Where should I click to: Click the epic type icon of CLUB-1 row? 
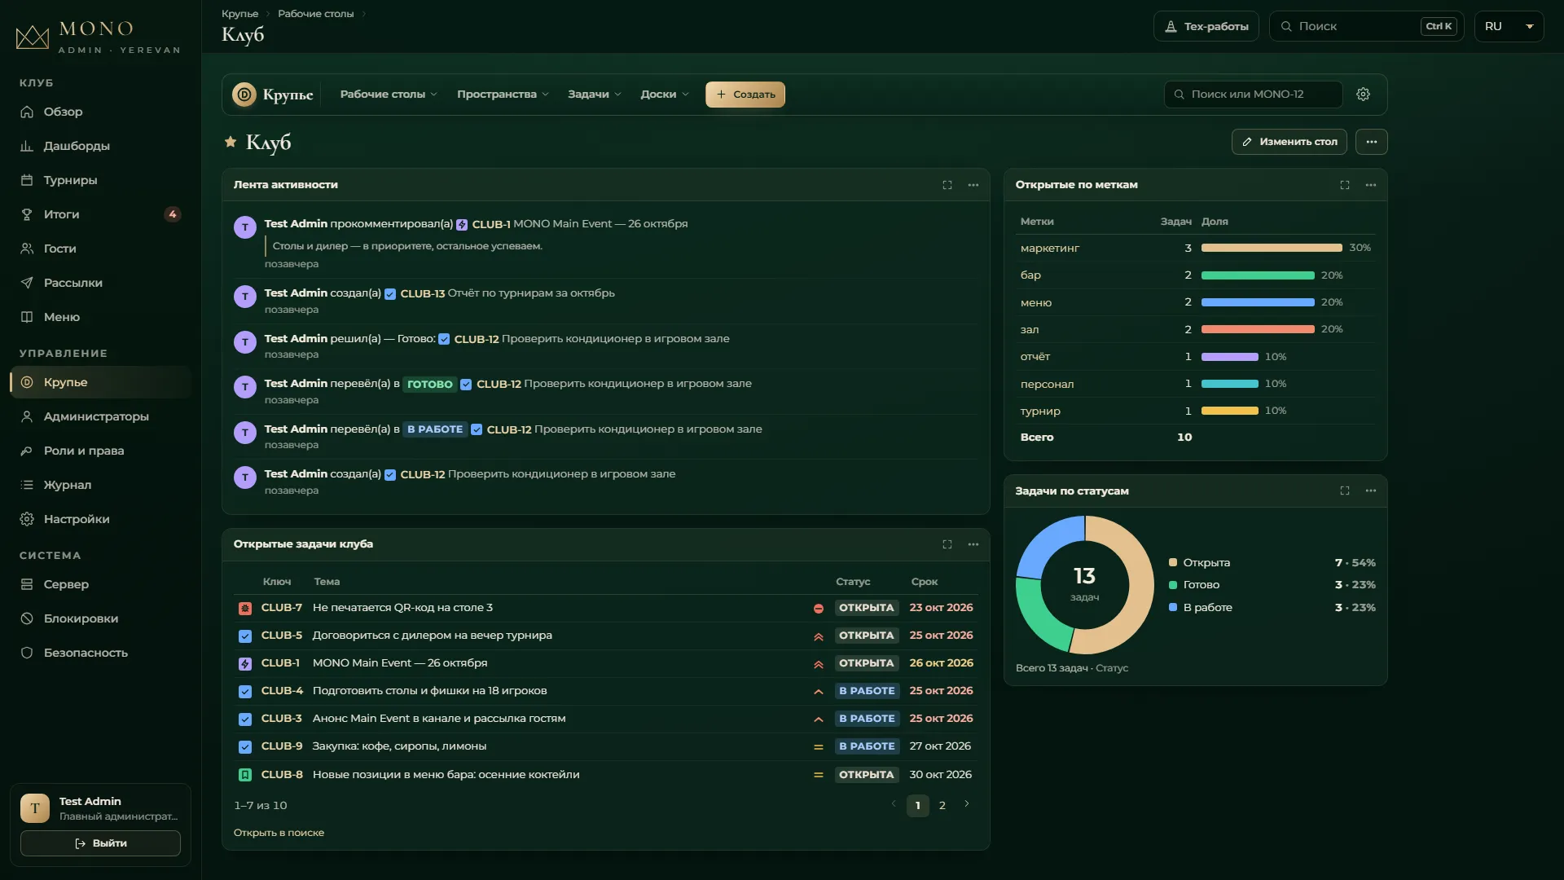245,664
